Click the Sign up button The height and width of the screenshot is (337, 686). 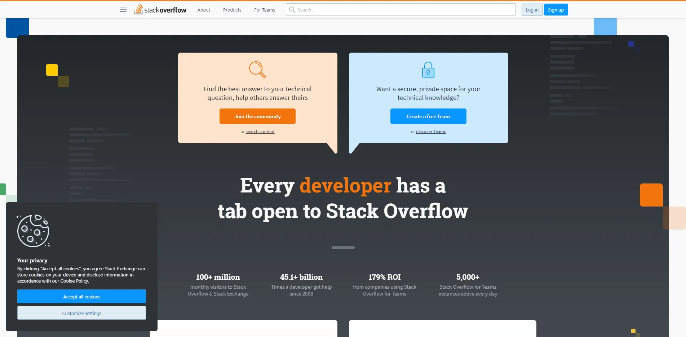coord(556,10)
